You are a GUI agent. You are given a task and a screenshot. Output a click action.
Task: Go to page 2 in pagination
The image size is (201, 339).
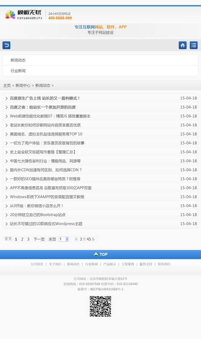[x=22, y=239]
